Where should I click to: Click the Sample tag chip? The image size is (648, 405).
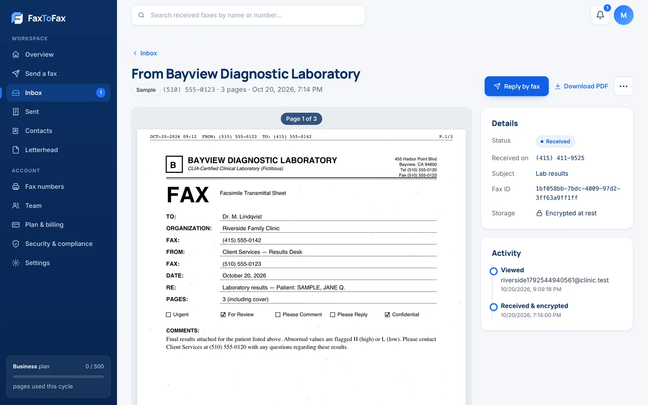pos(146,90)
